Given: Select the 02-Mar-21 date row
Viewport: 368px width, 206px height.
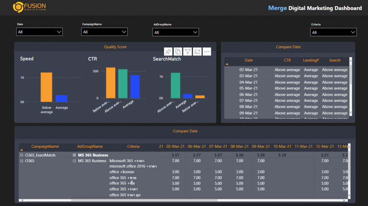Looking at the screenshot, I should (x=286, y=70).
